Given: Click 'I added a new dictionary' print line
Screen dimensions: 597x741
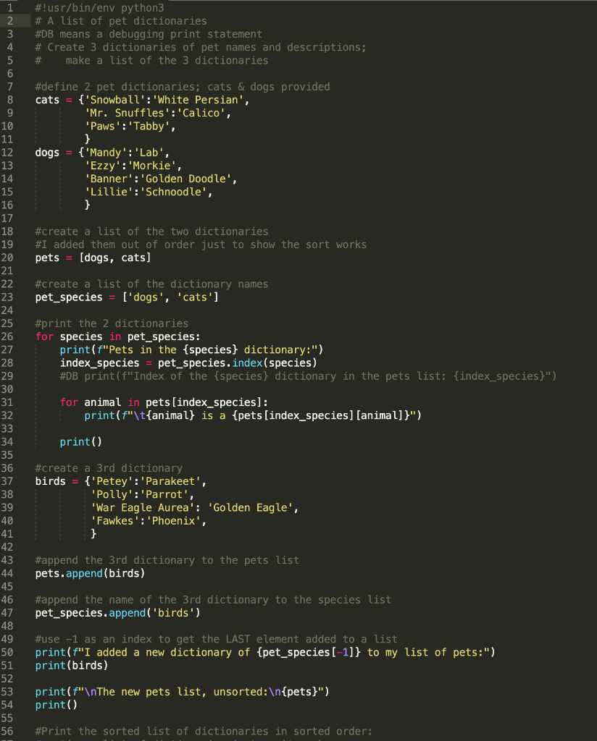Looking at the screenshot, I should pyautogui.click(x=265, y=653).
